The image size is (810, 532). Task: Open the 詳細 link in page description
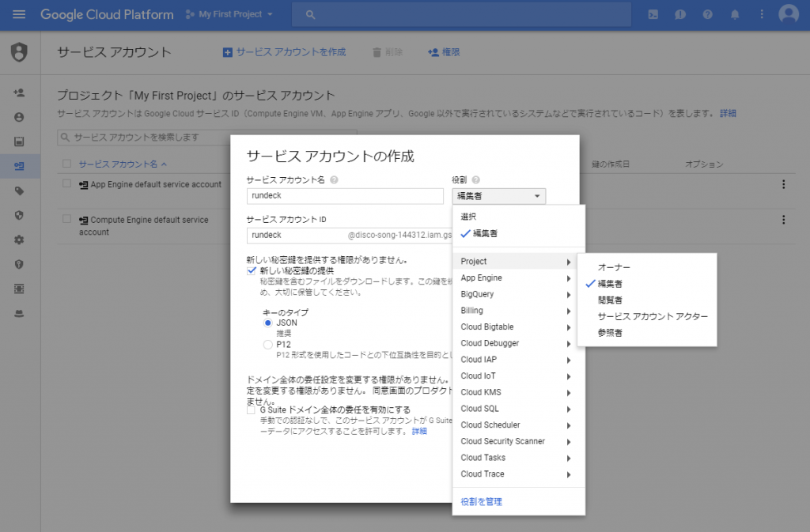(x=728, y=114)
